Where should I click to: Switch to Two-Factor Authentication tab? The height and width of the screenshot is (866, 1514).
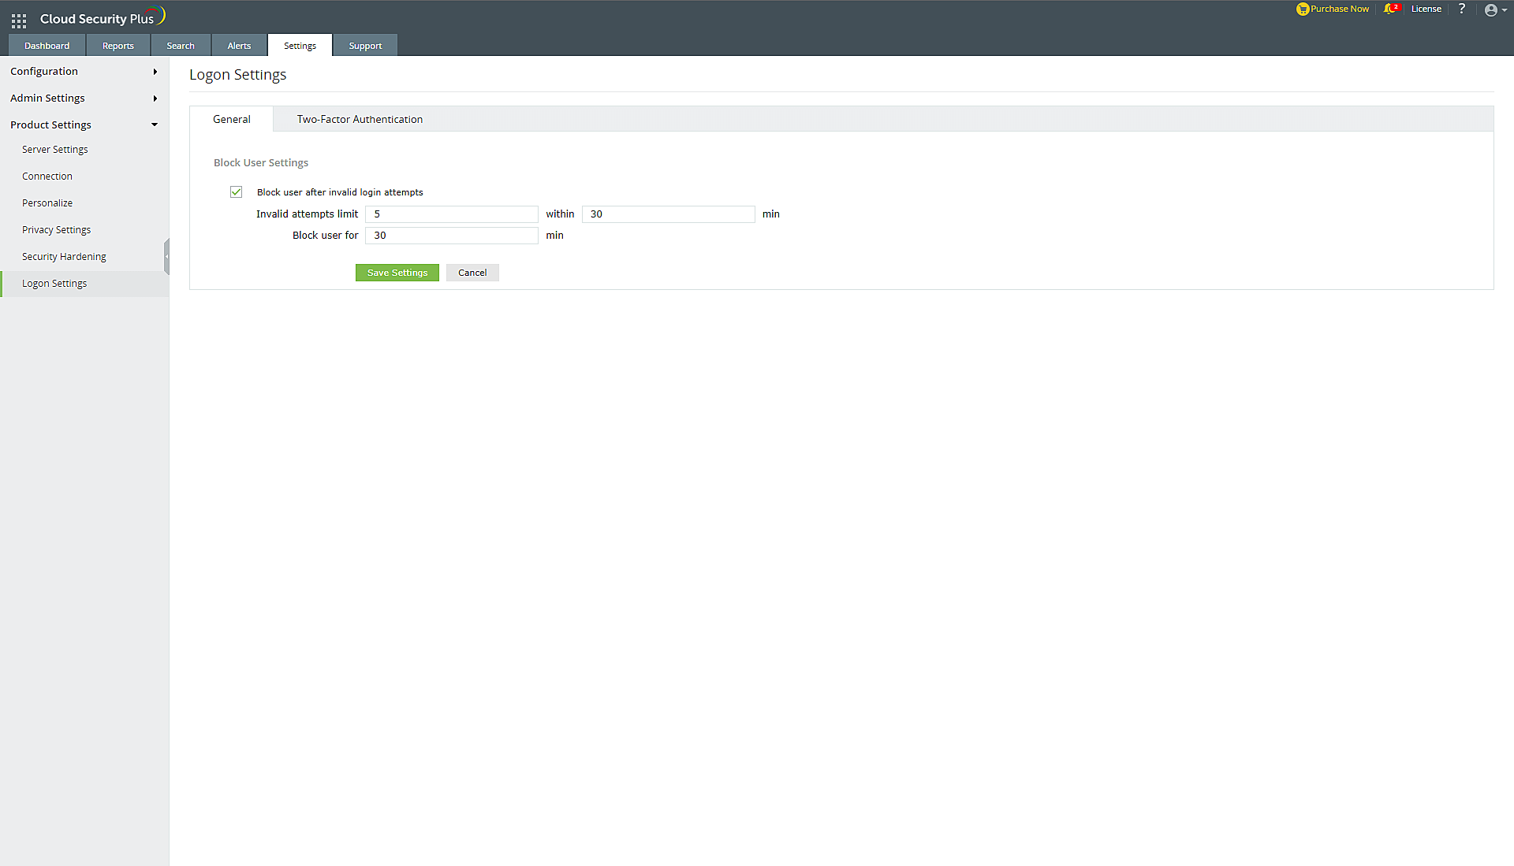click(x=360, y=120)
